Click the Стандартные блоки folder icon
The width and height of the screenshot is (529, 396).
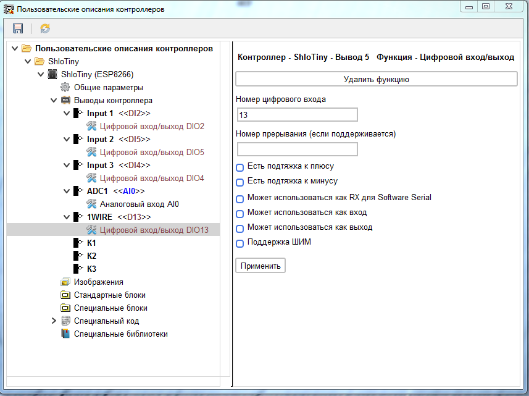pyautogui.click(x=65, y=295)
